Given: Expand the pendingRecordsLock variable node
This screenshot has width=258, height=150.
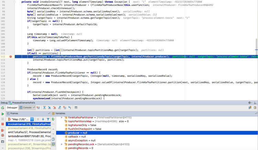Looking at the screenshot, I should (62, 144).
